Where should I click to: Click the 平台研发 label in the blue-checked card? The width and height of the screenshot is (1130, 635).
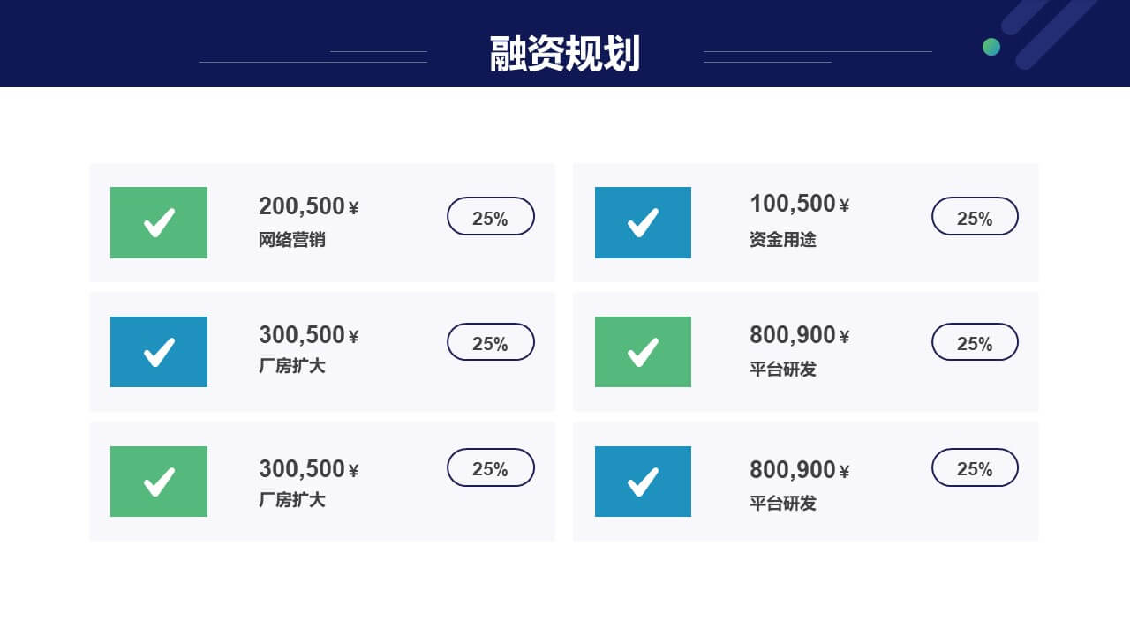pos(783,504)
